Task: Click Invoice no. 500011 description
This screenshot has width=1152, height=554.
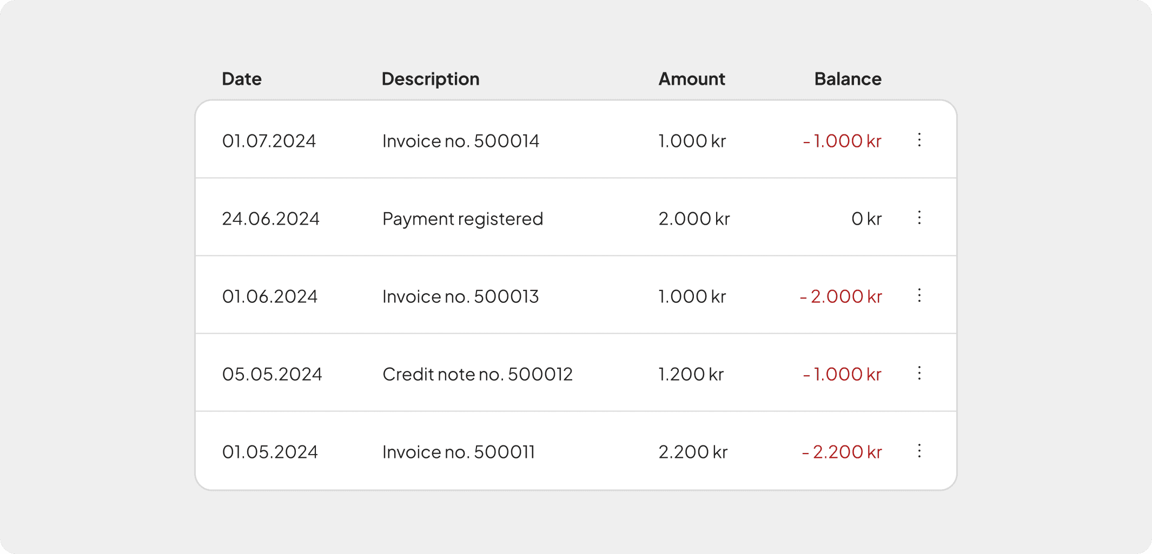Action: tap(459, 452)
